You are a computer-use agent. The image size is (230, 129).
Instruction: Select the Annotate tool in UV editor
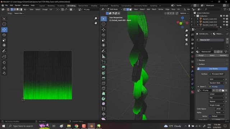tap(4, 51)
